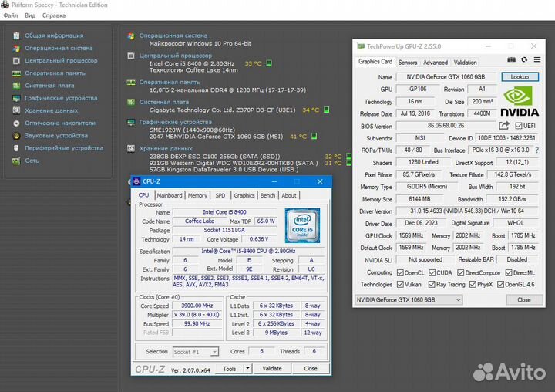Screen dimensions: 555x392
Task: Click Close button in GPU-Z
Action: (x=524, y=300)
